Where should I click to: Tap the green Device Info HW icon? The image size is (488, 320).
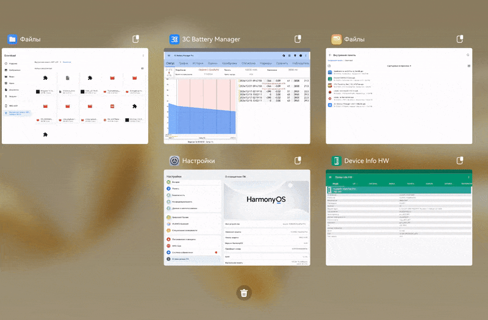(x=337, y=161)
